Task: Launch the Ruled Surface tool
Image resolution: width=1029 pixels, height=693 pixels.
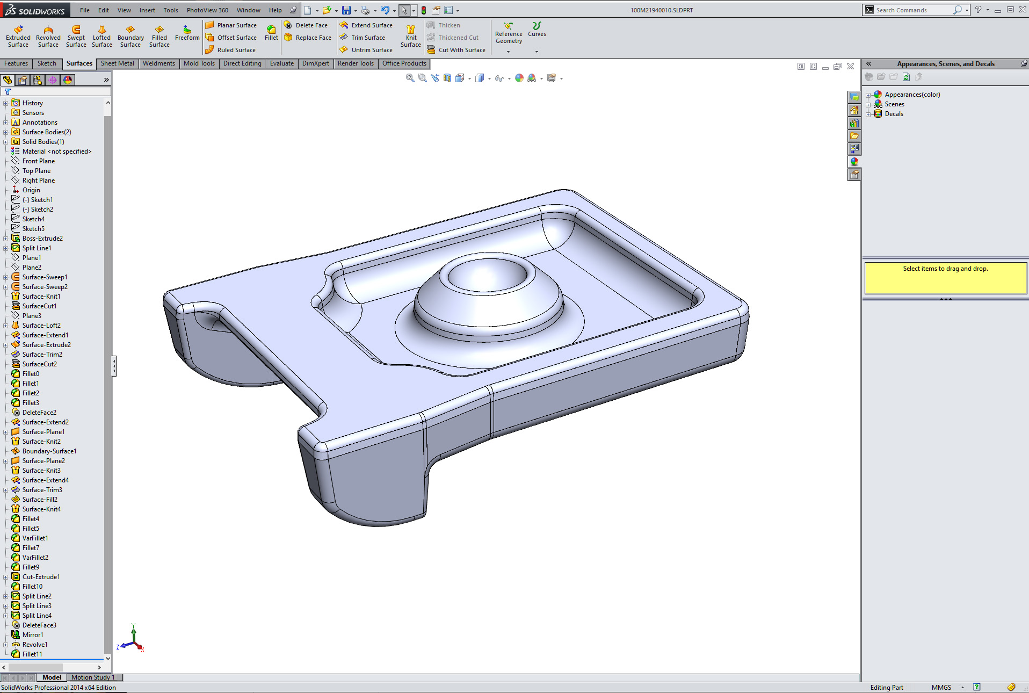Action: (230, 50)
